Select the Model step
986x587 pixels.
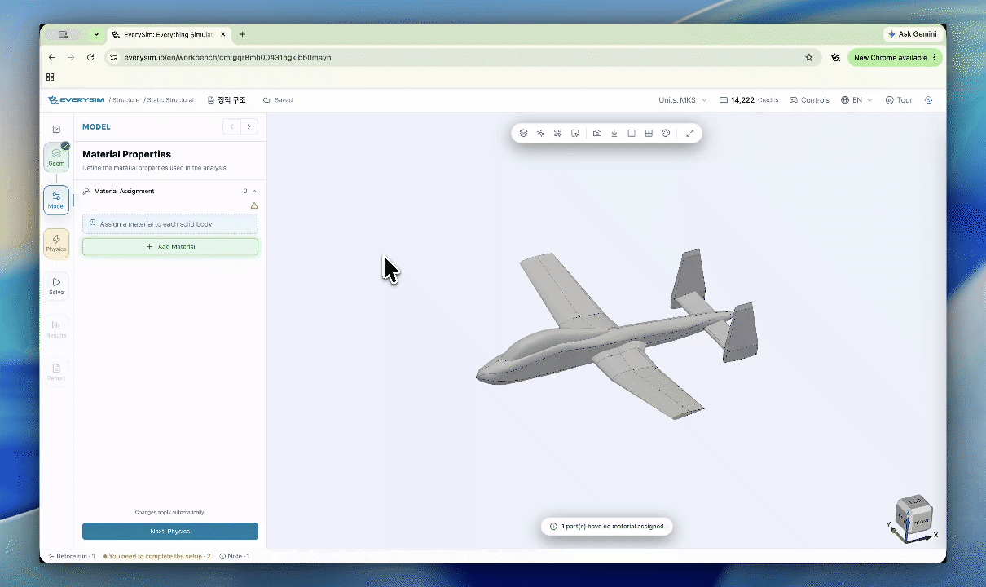coord(56,200)
